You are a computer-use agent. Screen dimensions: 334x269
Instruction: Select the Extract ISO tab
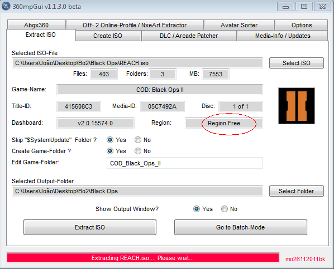click(41, 35)
